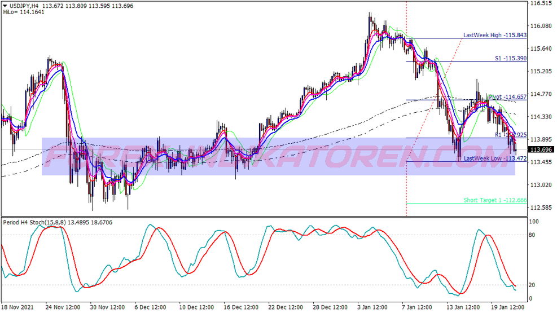
Task: Click the chart menu triangle beside USDJPY,H4
Action: point(5,6)
